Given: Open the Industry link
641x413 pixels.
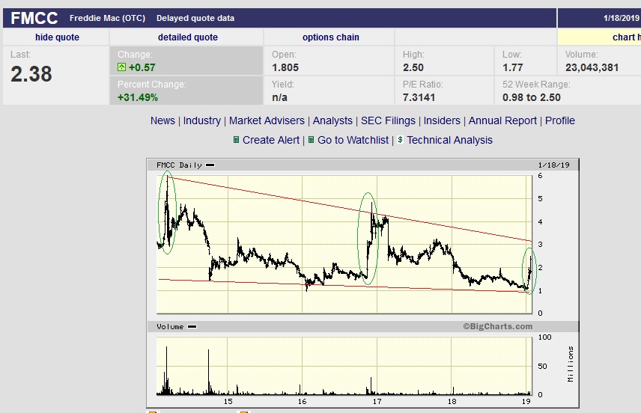Looking at the screenshot, I should click(202, 120).
